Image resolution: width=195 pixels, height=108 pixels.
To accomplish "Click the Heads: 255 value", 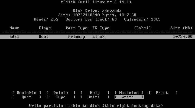I will coord(46,19).
